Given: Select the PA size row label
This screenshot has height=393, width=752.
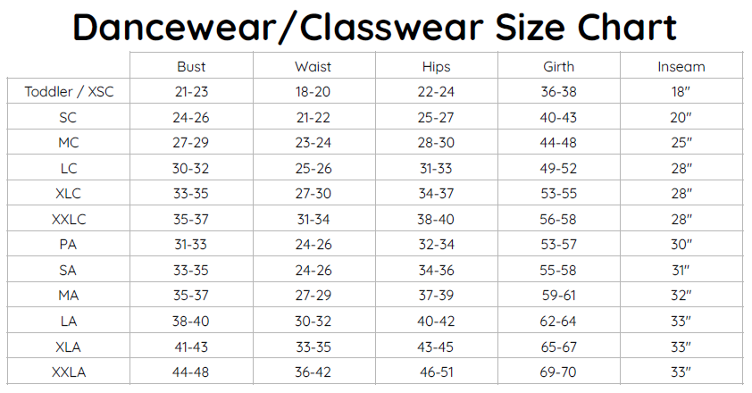Looking at the screenshot, I should 69,244.
